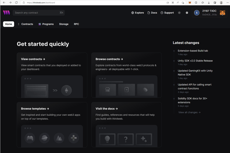Click the mountain template icon
Image resolution: width=230 pixels, height=153 pixels.
click(x=59, y=138)
